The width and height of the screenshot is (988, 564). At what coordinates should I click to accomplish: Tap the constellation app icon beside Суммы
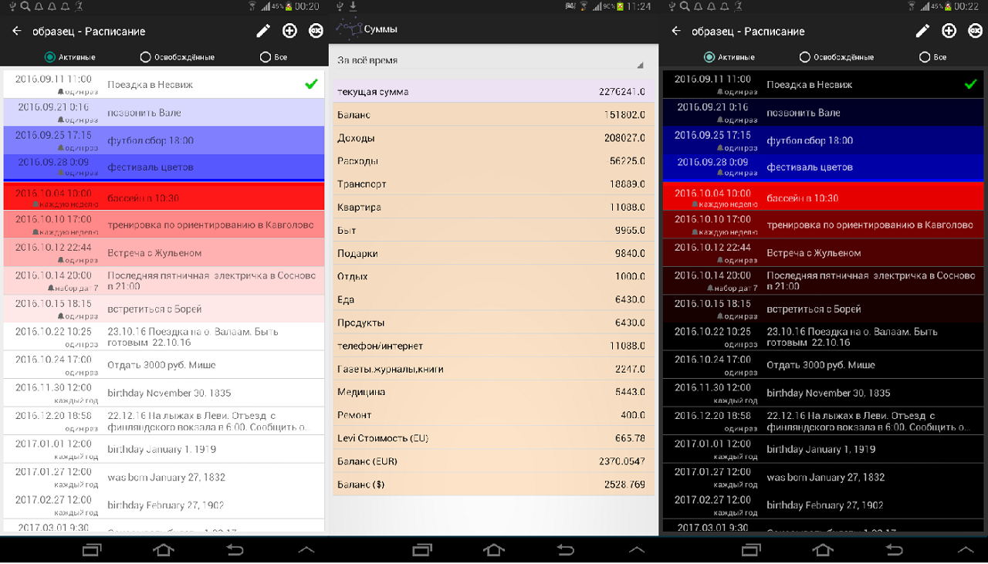349,29
